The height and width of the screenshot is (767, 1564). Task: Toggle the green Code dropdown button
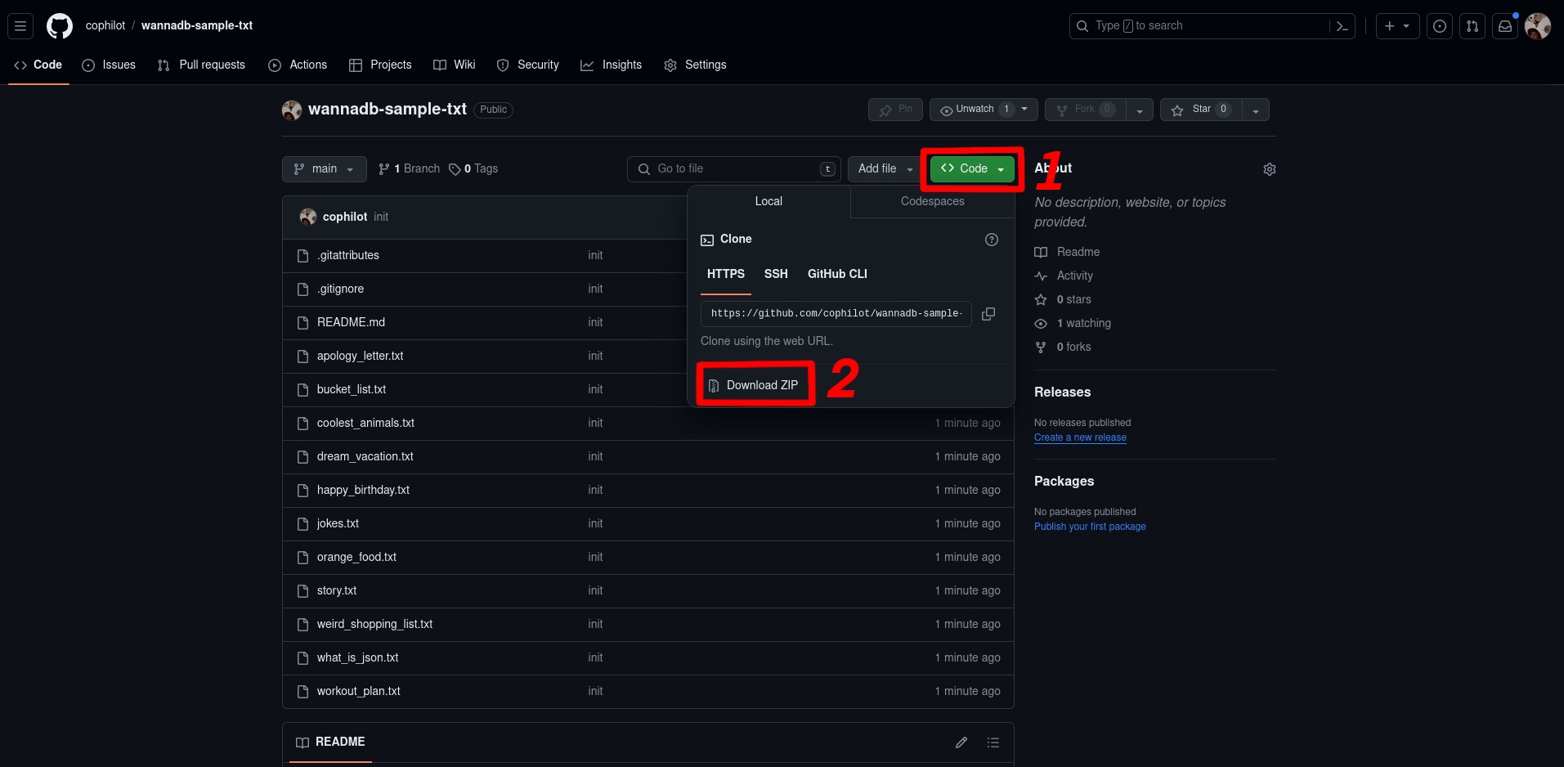(972, 169)
